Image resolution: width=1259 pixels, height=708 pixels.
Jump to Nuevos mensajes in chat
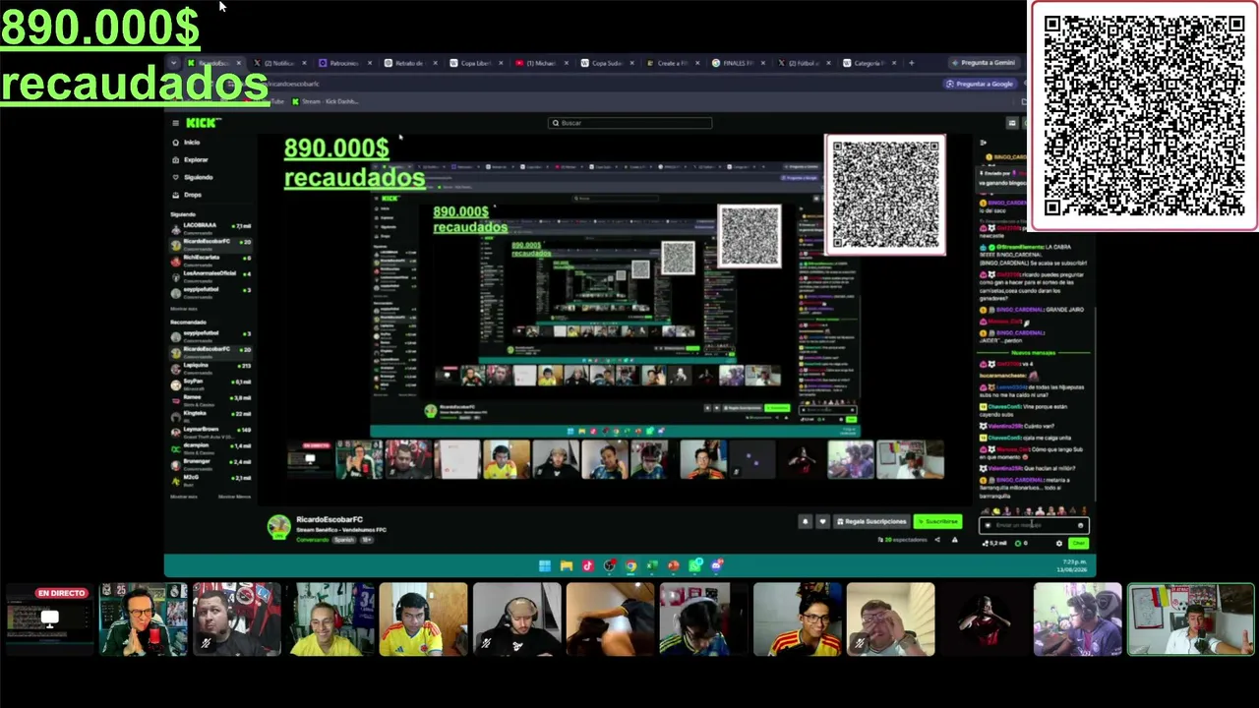pos(1034,352)
